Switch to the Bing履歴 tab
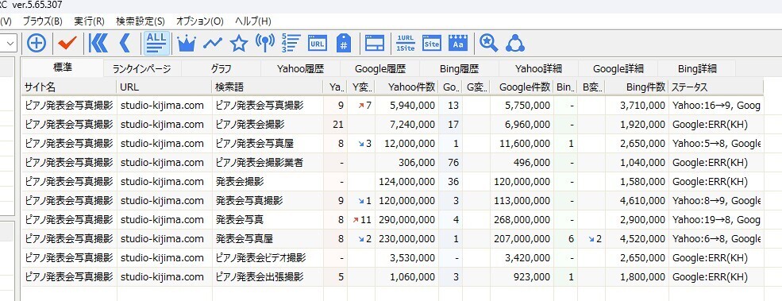The image size is (782, 301). tap(460, 69)
